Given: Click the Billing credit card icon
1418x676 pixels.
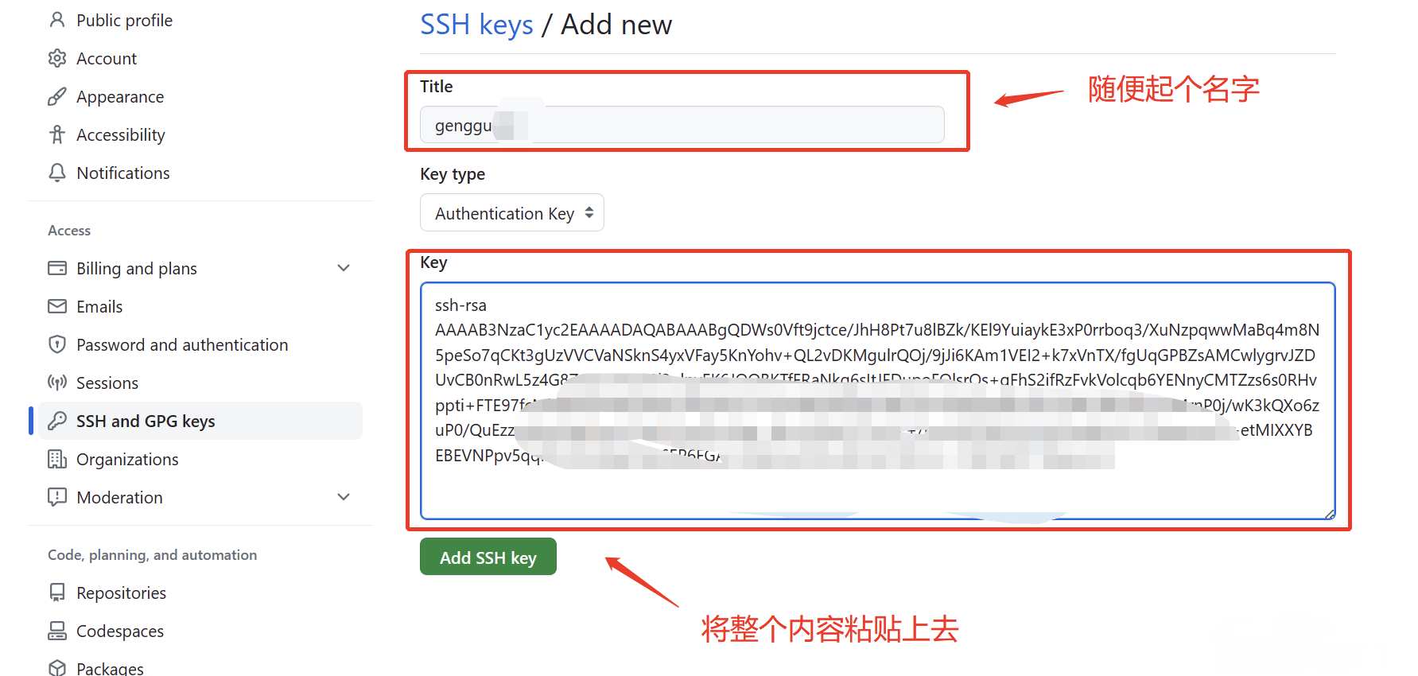Looking at the screenshot, I should click(57, 268).
